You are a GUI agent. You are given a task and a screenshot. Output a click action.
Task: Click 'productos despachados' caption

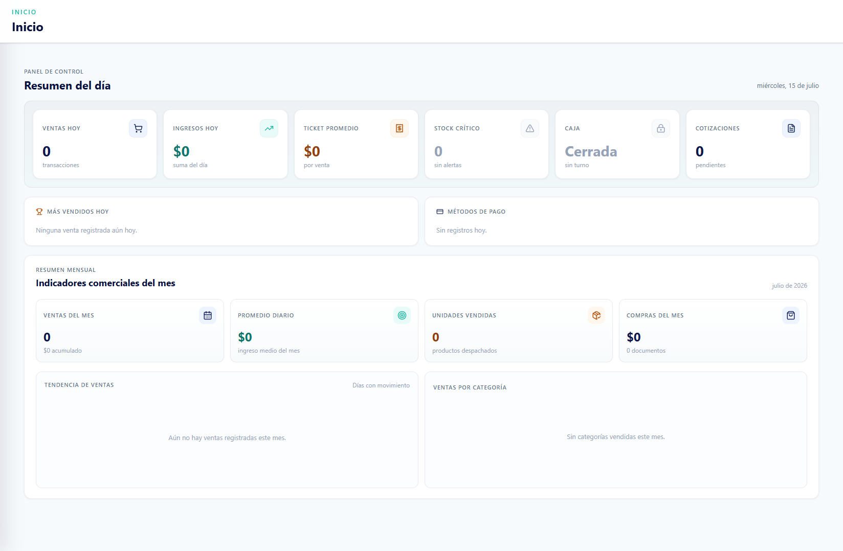pyautogui.click(x=464, y=351)
